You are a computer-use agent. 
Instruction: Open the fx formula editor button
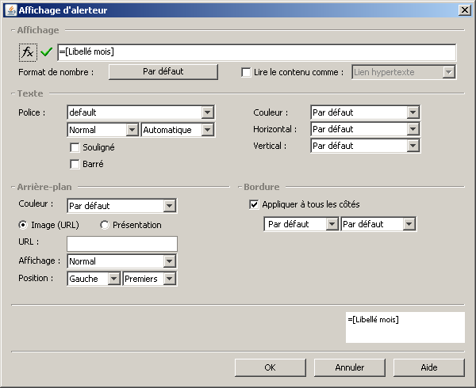click(x=28, y=52)
